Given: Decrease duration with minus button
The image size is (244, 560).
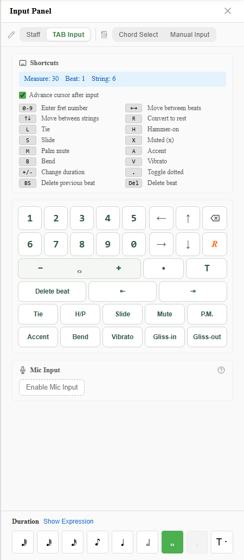Looking at the screenshot, I should click(x=40, y=268).
